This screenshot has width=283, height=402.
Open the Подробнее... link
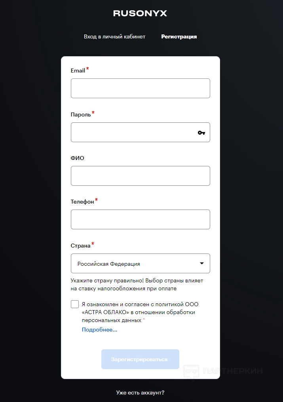point(99,330)
